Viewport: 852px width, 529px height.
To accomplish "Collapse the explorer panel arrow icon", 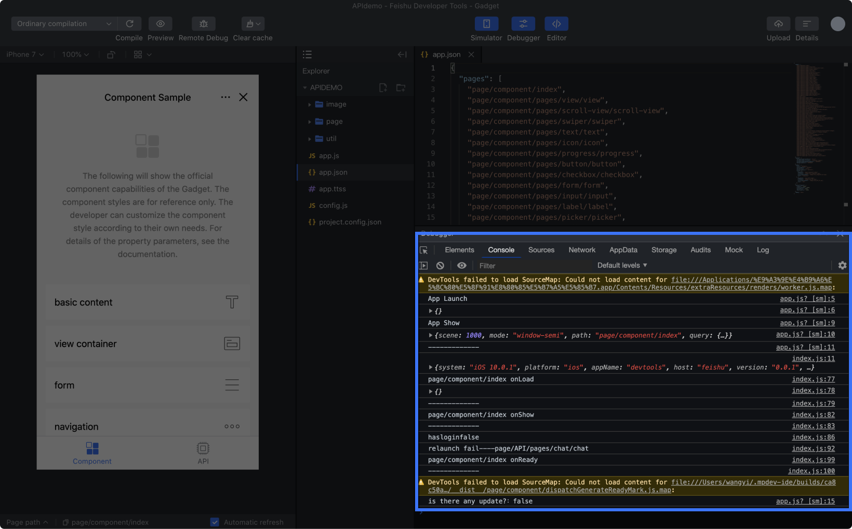I will tap(402, 54).
